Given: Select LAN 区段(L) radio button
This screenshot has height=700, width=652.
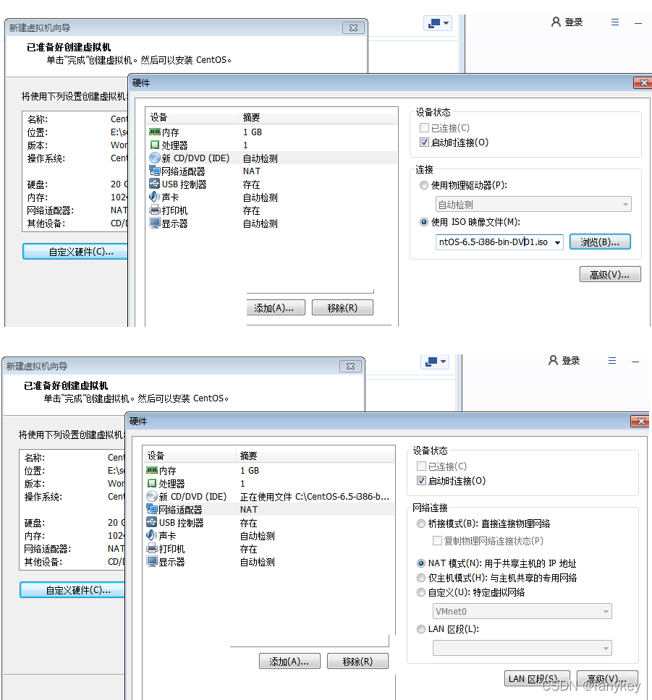Looking at the screenshot, I should pos(421,629).
